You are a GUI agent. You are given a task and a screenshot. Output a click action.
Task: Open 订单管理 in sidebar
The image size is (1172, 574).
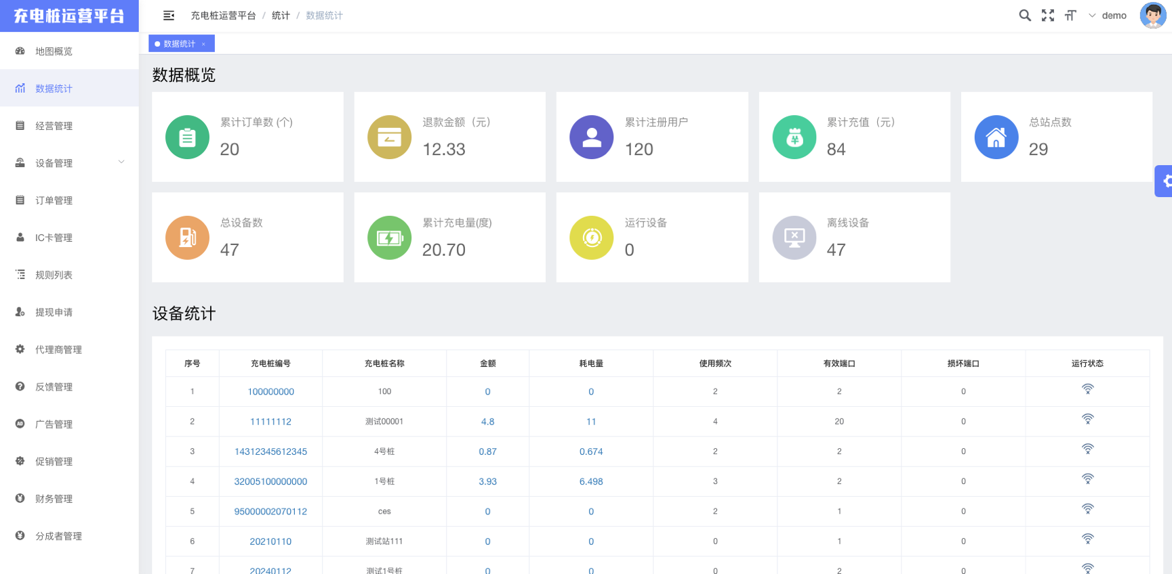(69, 200)
